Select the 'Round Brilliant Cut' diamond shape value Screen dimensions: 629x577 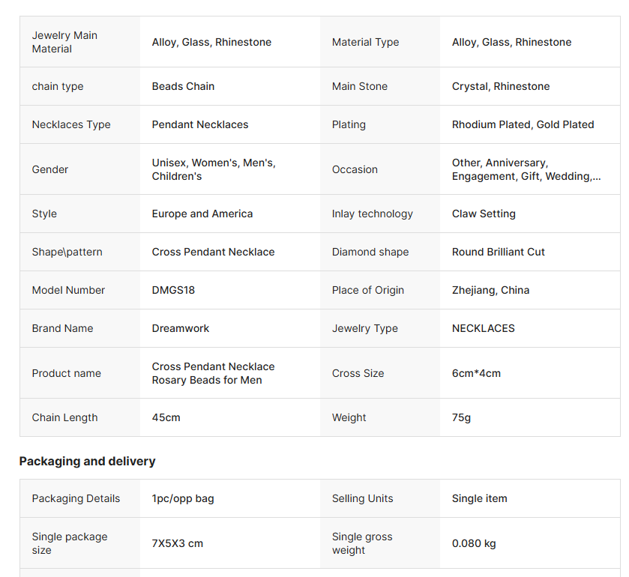click(498, 252)
